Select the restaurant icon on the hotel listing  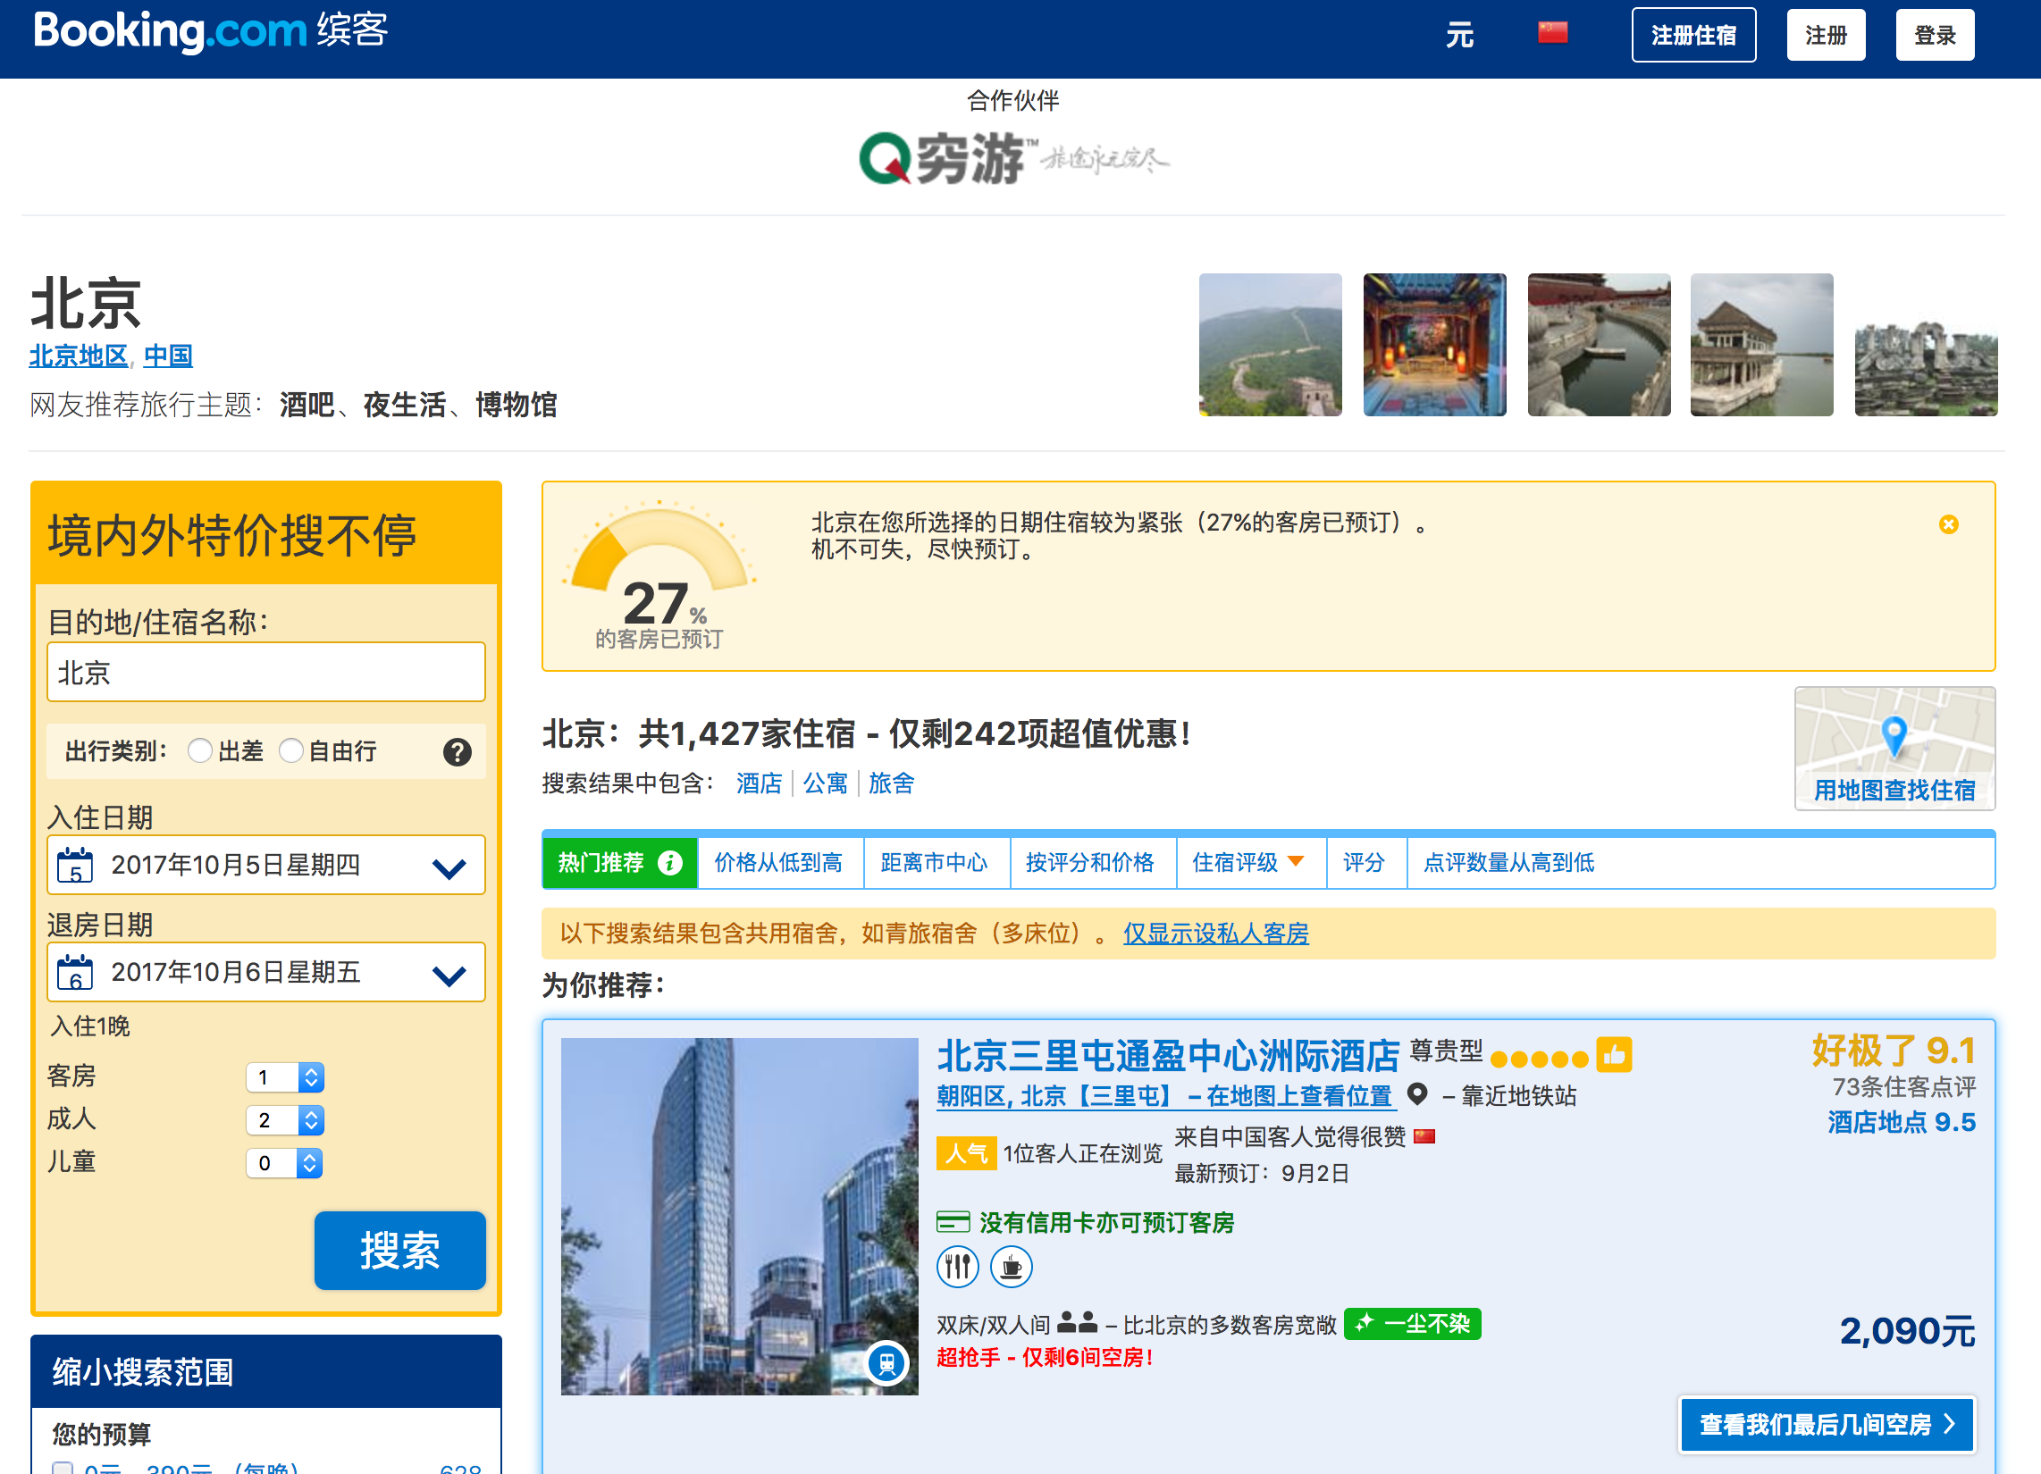958,1266
